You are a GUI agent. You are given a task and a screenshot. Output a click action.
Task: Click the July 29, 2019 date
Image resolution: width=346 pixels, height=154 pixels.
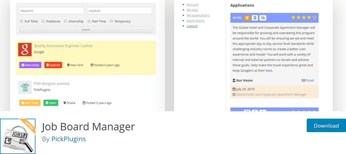245,89
